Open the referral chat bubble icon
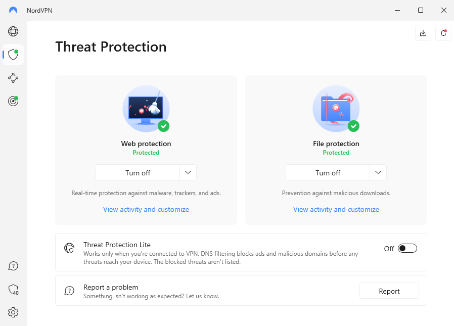The width and height of the screenshot is (454, 326). 13,289
